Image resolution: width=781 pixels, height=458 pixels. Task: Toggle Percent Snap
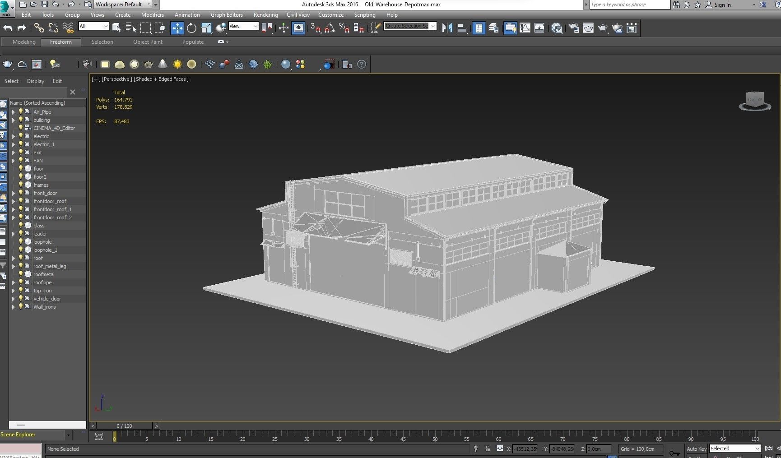[344, 28]
